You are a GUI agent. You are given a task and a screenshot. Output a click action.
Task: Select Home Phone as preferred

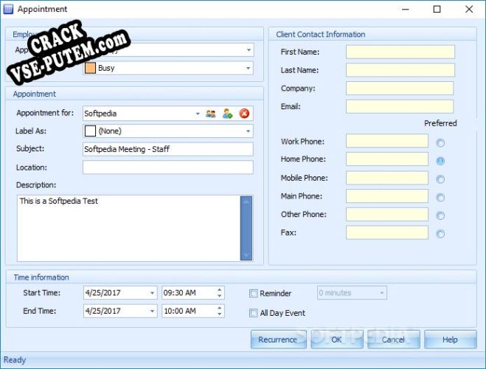(440, 161)
